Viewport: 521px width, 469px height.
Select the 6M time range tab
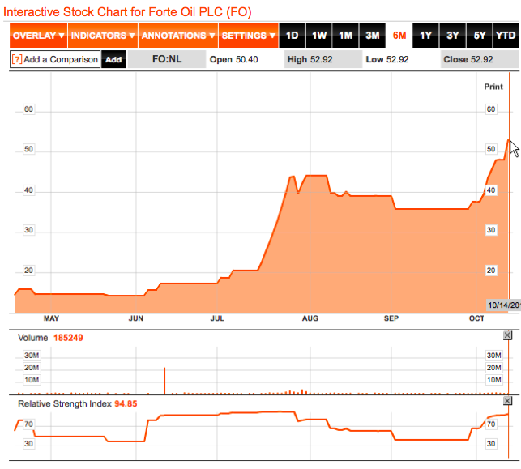tap(399, 36)
